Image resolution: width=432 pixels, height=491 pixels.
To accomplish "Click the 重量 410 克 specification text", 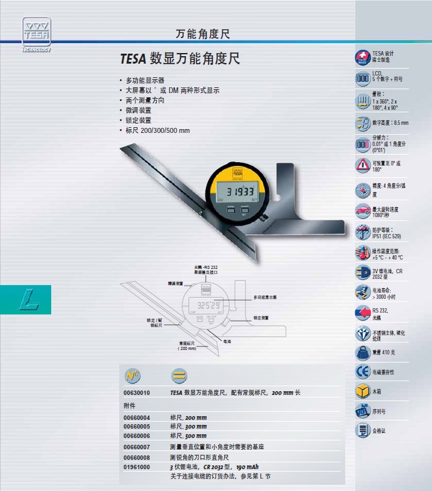I will [383, 352].
